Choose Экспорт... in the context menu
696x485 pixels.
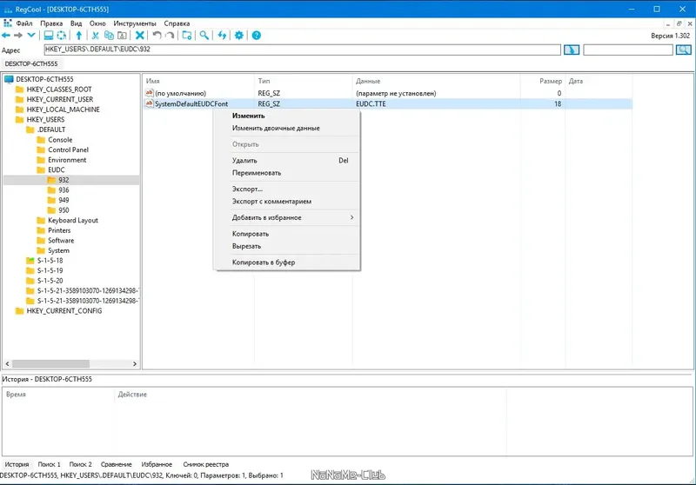pos(287,189)
